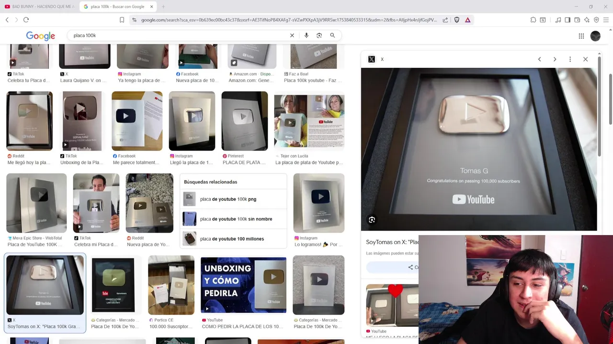
Task: Click the URL address bar text
Action: coord(289,20)
